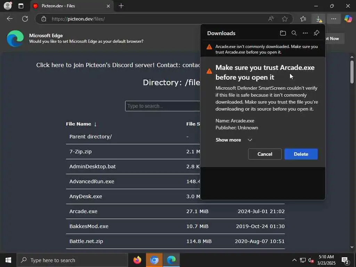Show hidden system tray icons
The height and width of the screenshot is (267, 356).
(x=294, y=260)
